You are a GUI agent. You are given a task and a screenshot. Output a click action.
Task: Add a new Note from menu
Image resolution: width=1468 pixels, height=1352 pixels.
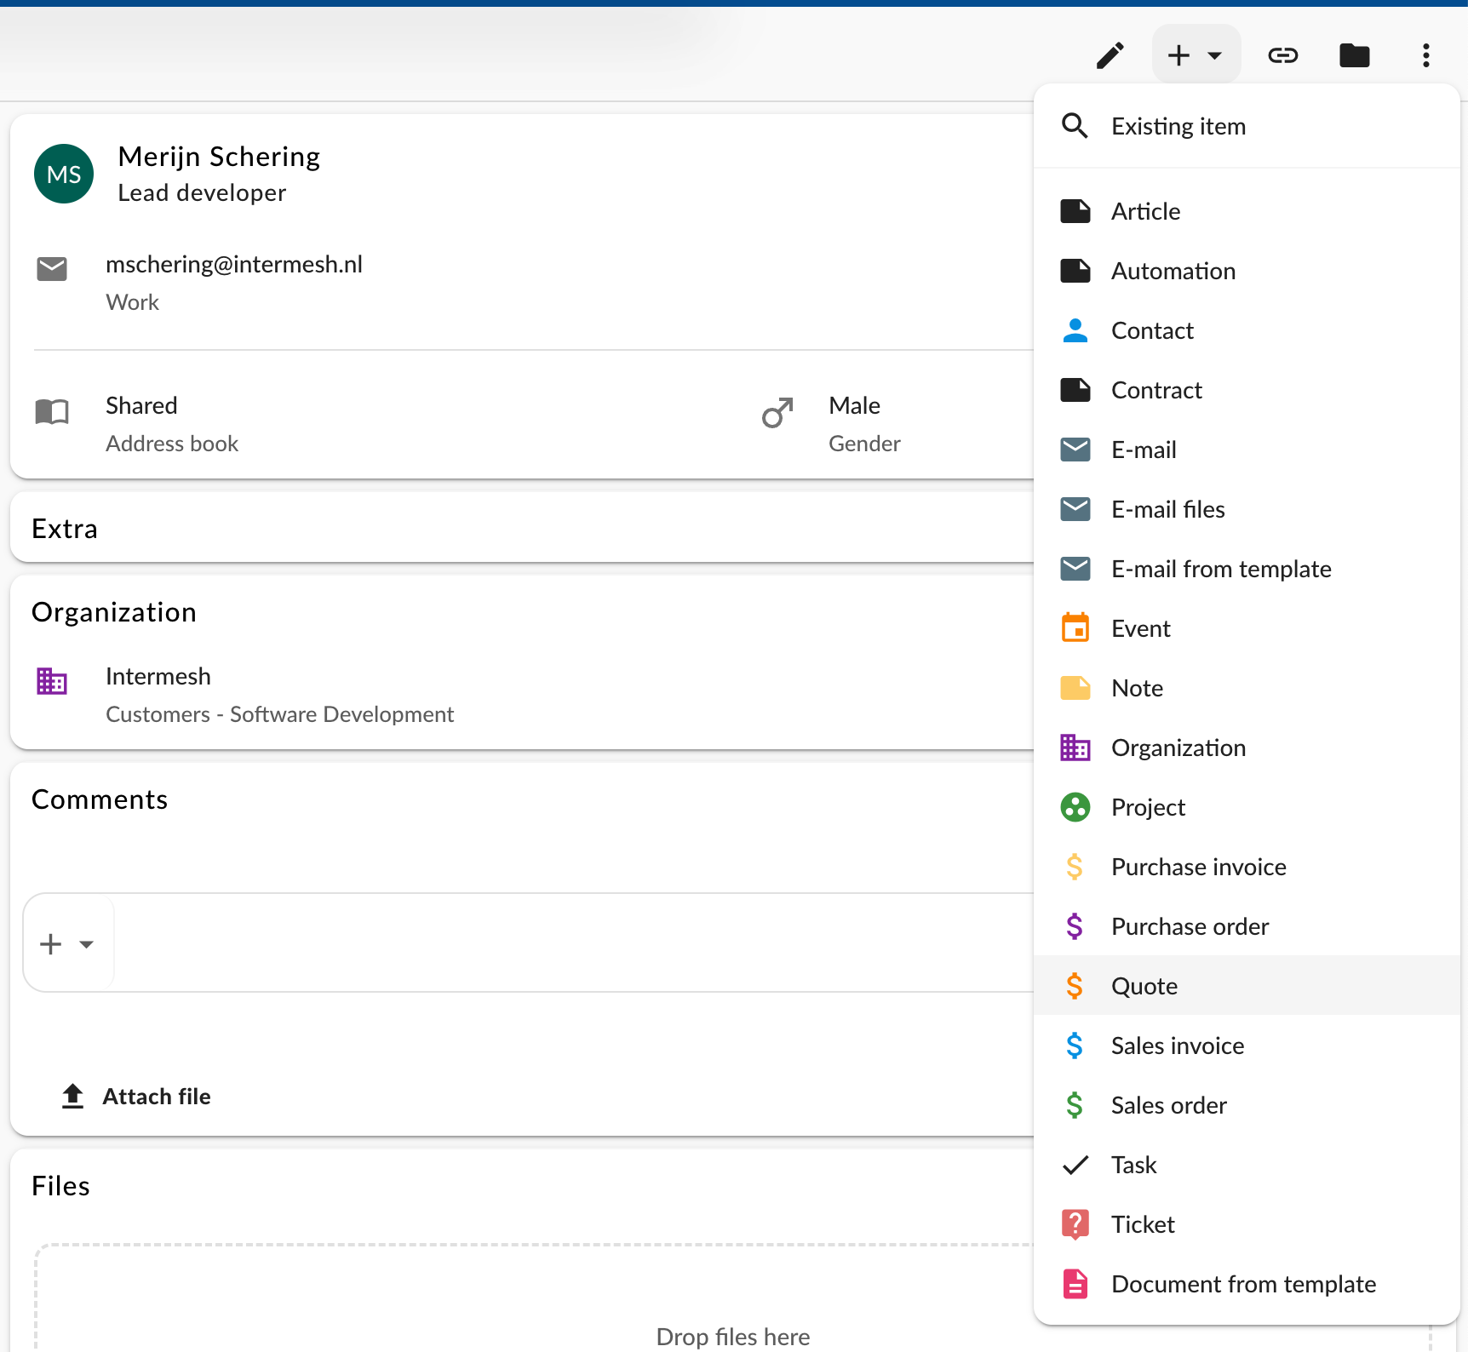(x=1247, y=688)
